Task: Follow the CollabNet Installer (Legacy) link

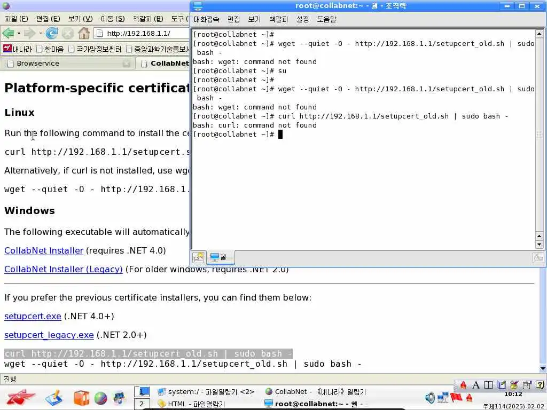Action: pyautogui.click(x=64, y=269)
